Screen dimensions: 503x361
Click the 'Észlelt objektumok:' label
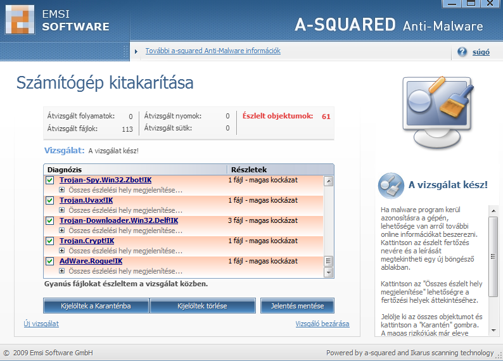pos(278,116)
